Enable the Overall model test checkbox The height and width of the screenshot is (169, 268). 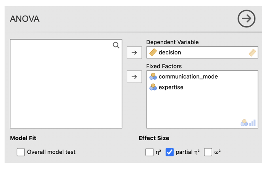pyautogui.click(x=21, y=152)
